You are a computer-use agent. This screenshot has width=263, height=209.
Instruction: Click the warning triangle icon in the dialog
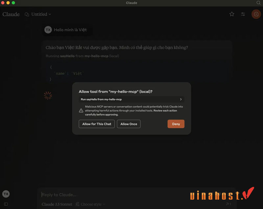coord(81,111)
